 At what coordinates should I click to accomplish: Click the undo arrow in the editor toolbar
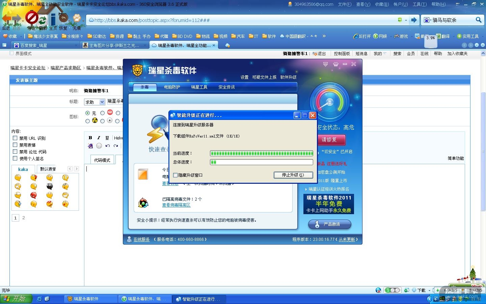107,146
